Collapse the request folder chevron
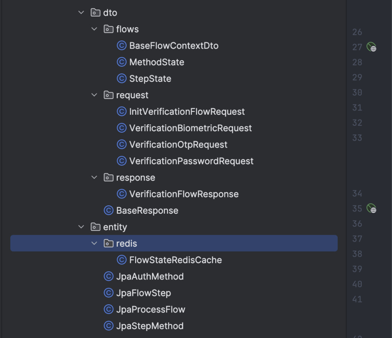Screen dimensions: 392x338 coord(94,95)
